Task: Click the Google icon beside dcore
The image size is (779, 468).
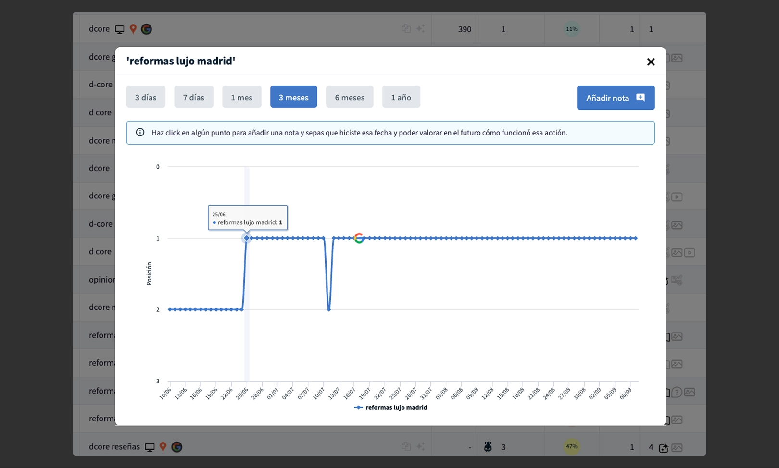Action: coord(147,29)
